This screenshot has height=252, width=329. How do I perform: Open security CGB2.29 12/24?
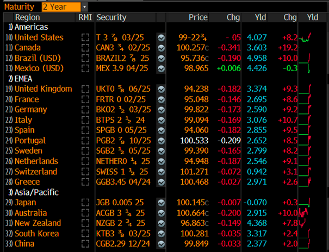tap(123, 244)
